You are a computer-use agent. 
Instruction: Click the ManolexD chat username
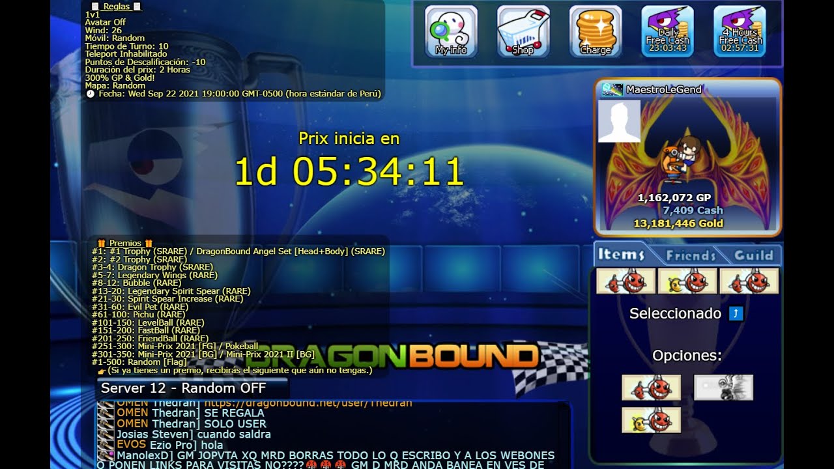tap(144, 455)
